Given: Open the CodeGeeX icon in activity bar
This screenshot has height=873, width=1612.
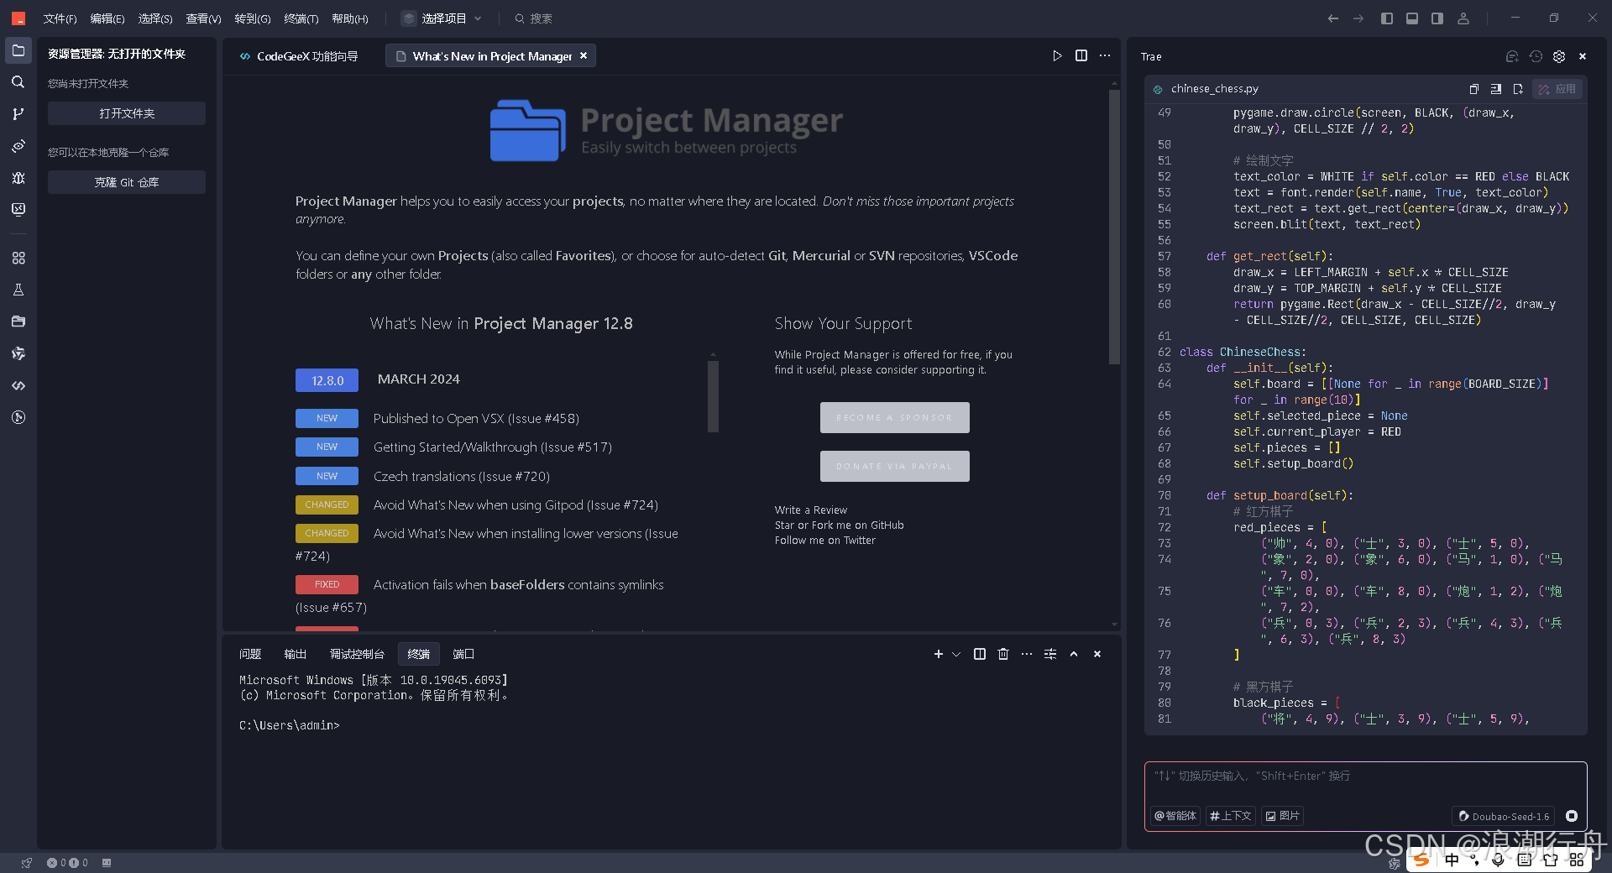Looking at the screenshot, I should click(18, 386).
